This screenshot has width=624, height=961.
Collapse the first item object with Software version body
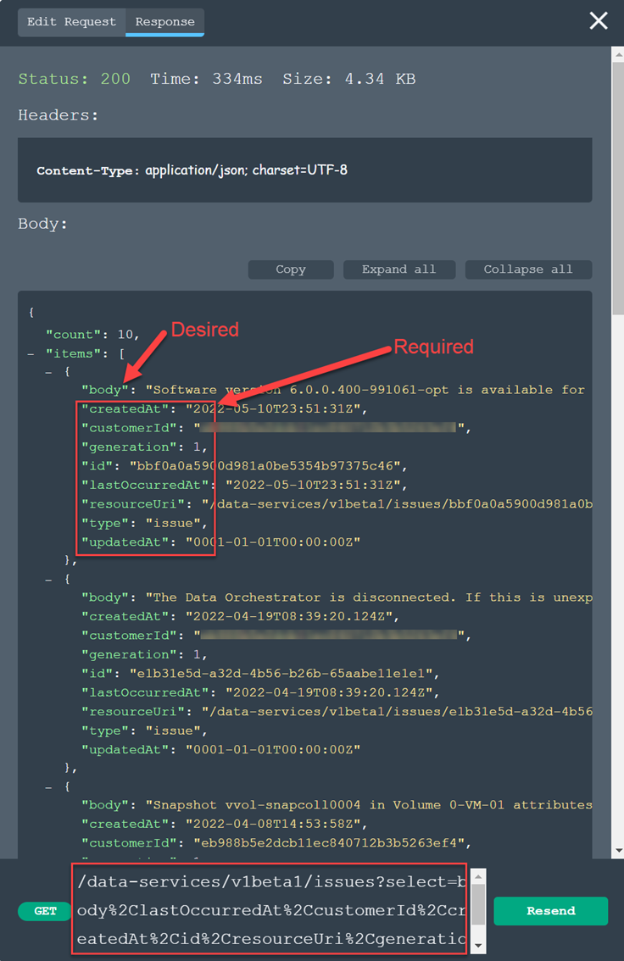pos(48,371)
